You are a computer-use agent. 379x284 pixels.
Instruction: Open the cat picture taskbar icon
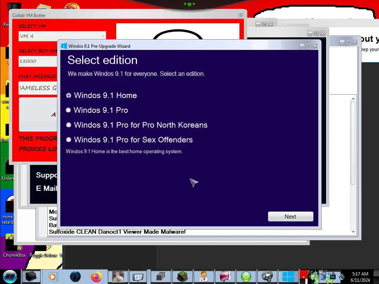pos(118,277)
